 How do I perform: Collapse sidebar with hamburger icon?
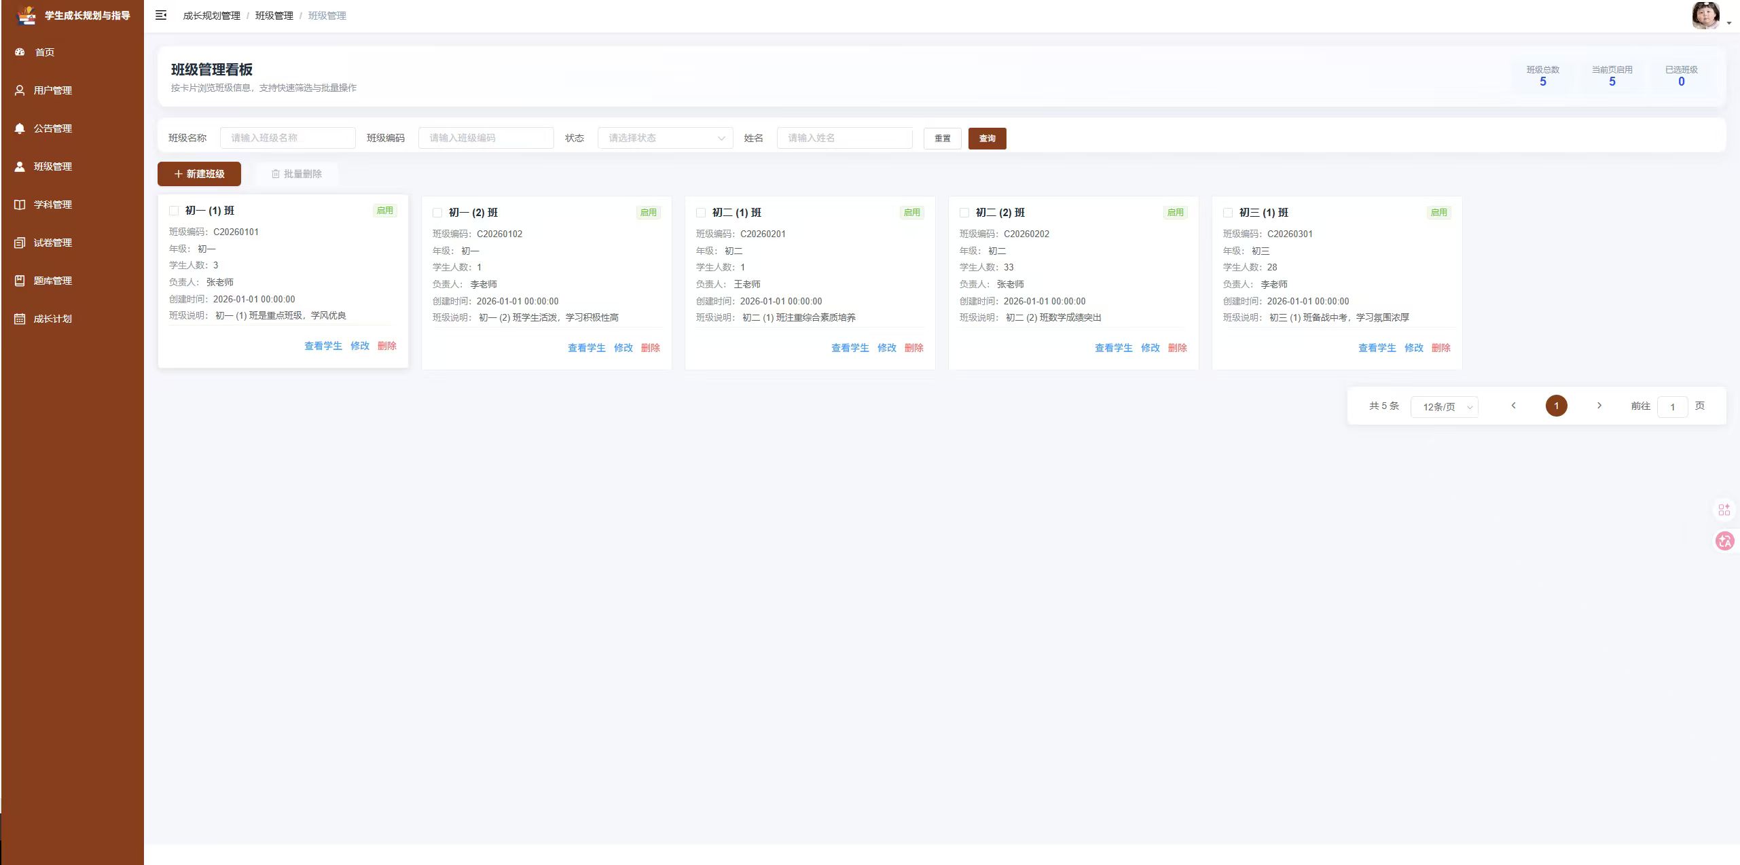coord(161,15)
